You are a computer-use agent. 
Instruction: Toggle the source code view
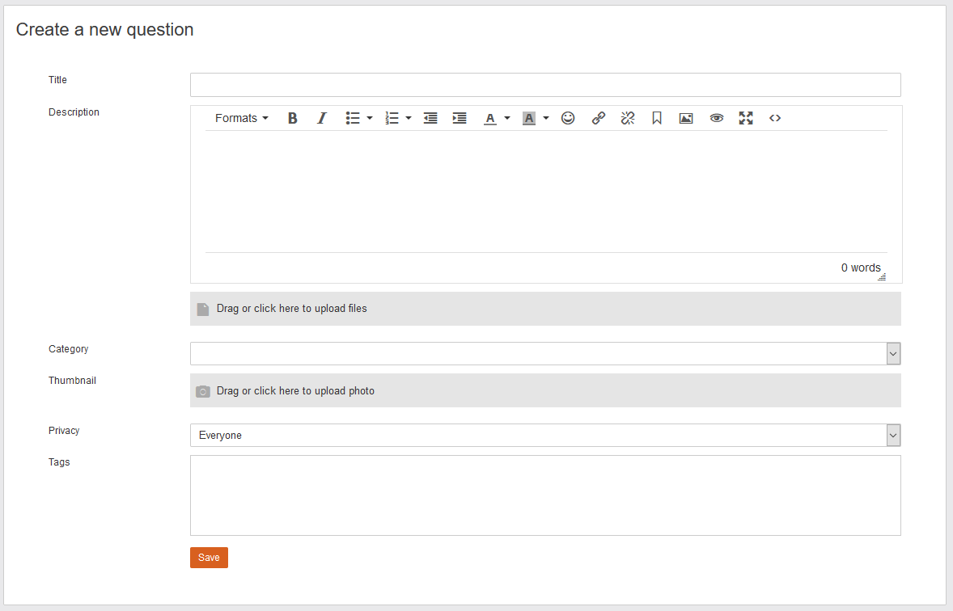[x=775, y=118]
